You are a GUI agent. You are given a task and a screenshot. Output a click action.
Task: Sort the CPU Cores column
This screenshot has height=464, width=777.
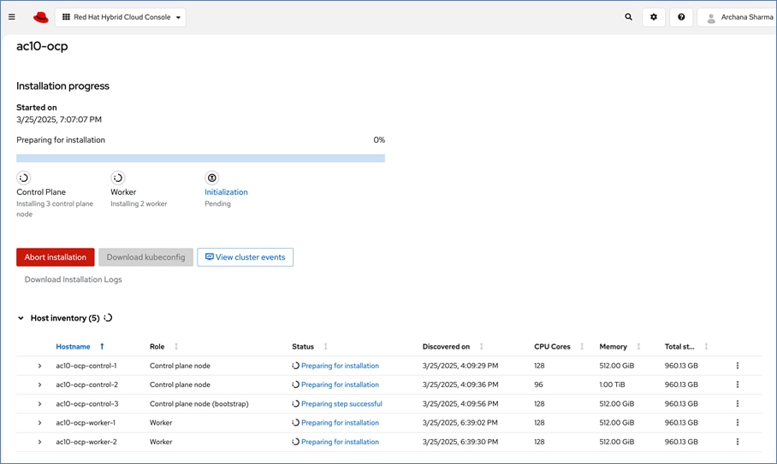(x=582, y=346)
